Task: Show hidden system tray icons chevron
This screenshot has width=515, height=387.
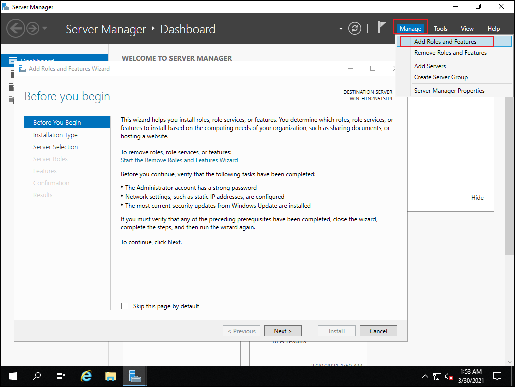Action: pos(425,377)
